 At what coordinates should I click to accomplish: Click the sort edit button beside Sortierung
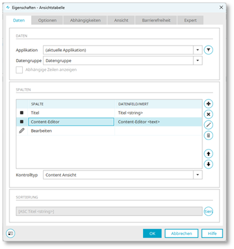tap(208, 211)
